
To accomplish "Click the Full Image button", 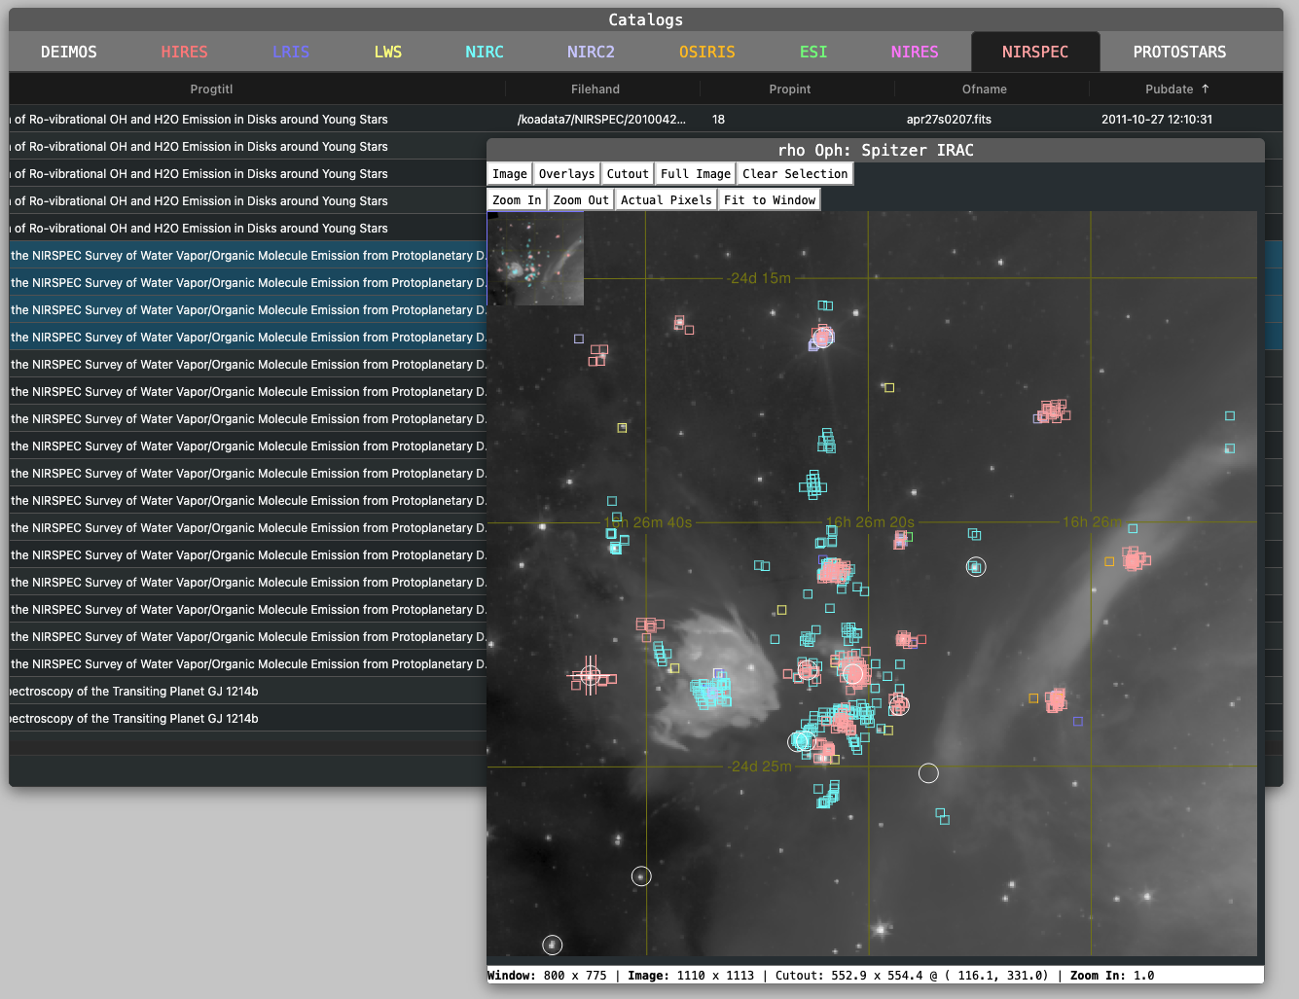I will (695, 174).
